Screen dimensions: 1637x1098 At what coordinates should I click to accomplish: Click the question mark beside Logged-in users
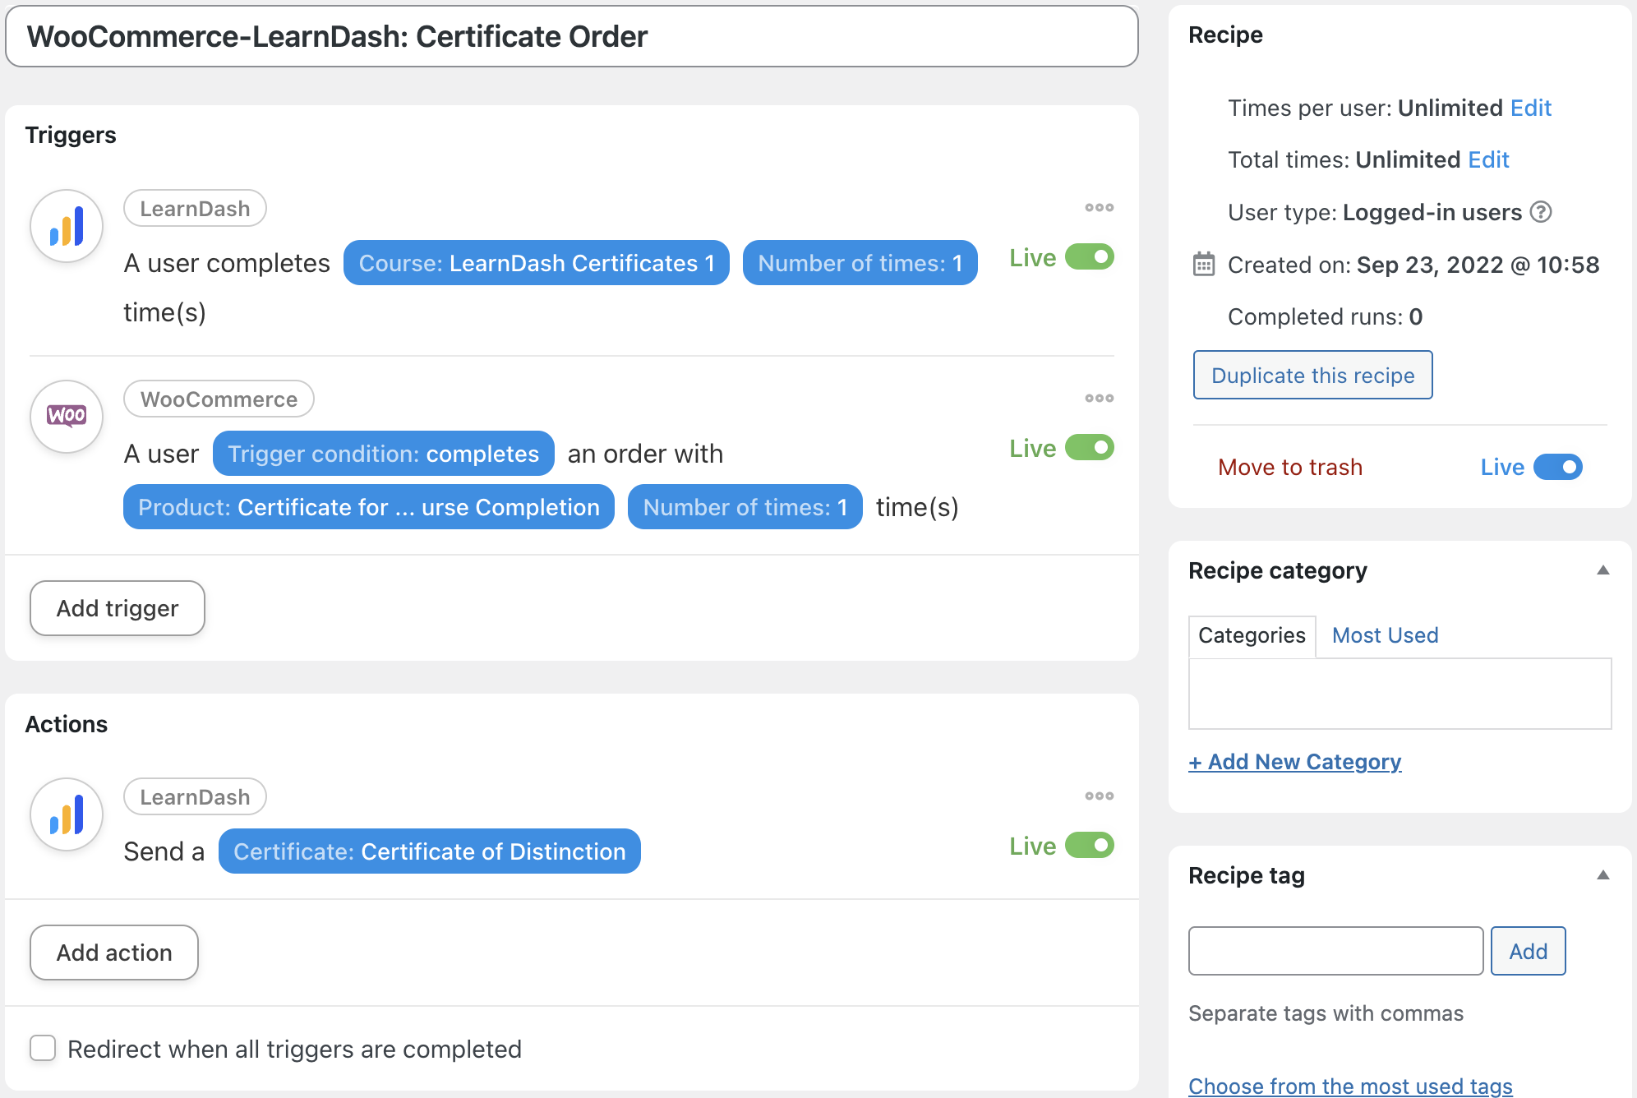[1541, 212]
